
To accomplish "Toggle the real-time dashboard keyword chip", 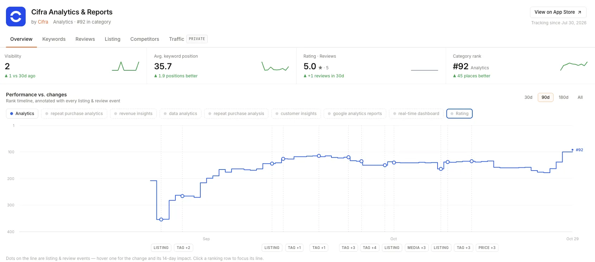I will point(416,114).
